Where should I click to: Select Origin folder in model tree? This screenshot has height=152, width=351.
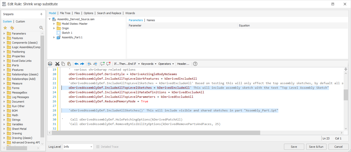coord(65,28)
